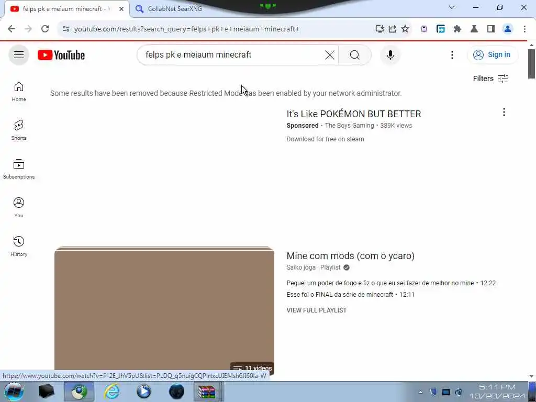The image size is (536, 402).
Task: Open the YouTube guide hamburger menu
Action: [x=19, y=54]
